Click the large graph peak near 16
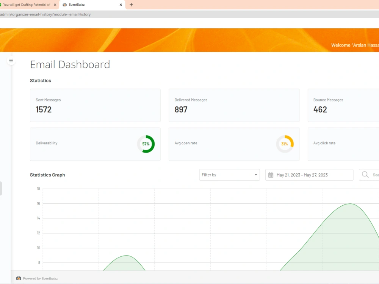 click(350, 204)
